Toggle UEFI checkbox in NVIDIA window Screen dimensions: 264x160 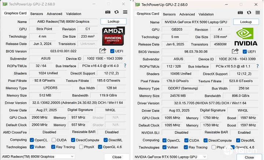coord(245,52)
